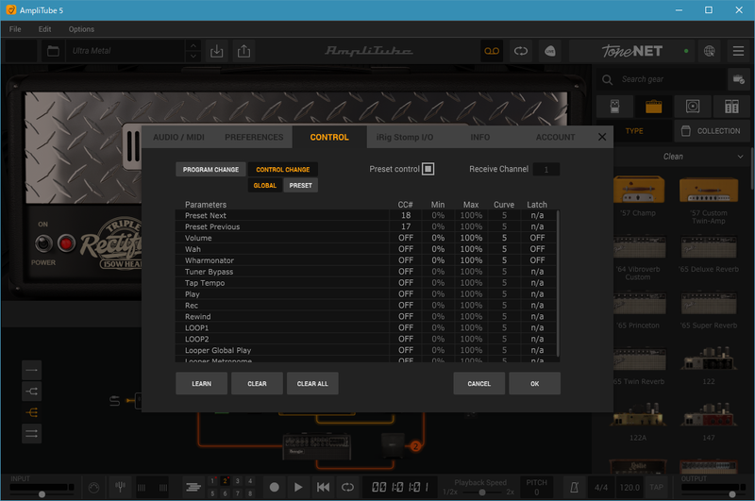Toggle loop playback in transport bar

click(x=347, y=488)
